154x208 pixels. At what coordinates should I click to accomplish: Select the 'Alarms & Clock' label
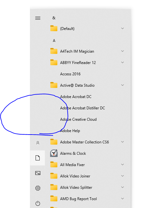coord(73,153)
